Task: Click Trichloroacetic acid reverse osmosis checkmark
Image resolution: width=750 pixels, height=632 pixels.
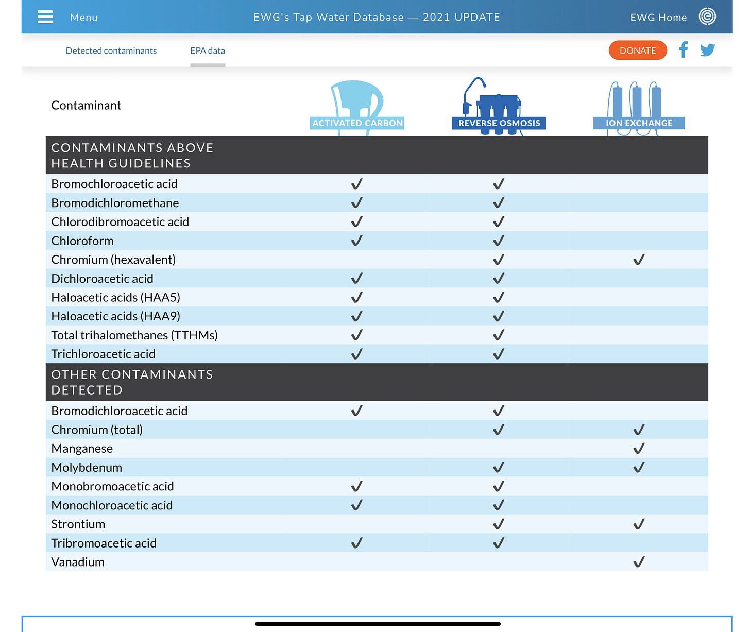Action: (x=498, y=354)
